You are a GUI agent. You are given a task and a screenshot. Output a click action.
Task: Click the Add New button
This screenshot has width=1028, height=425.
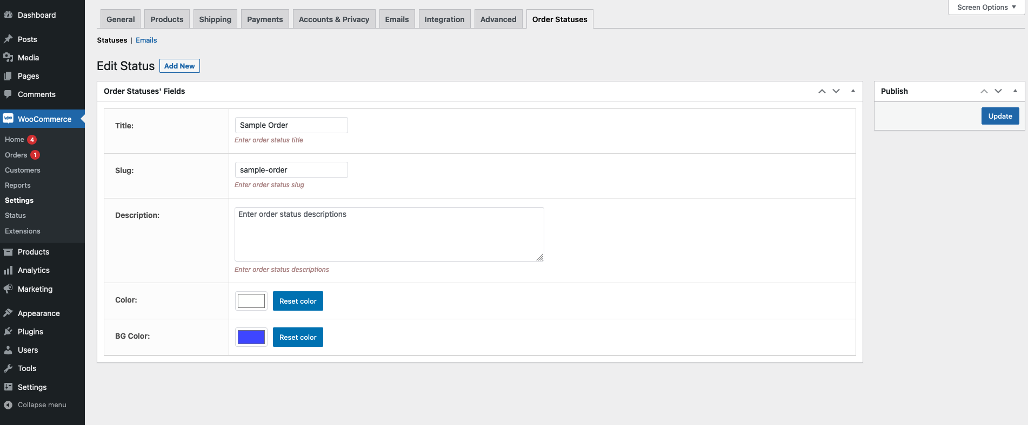[179, 66]
